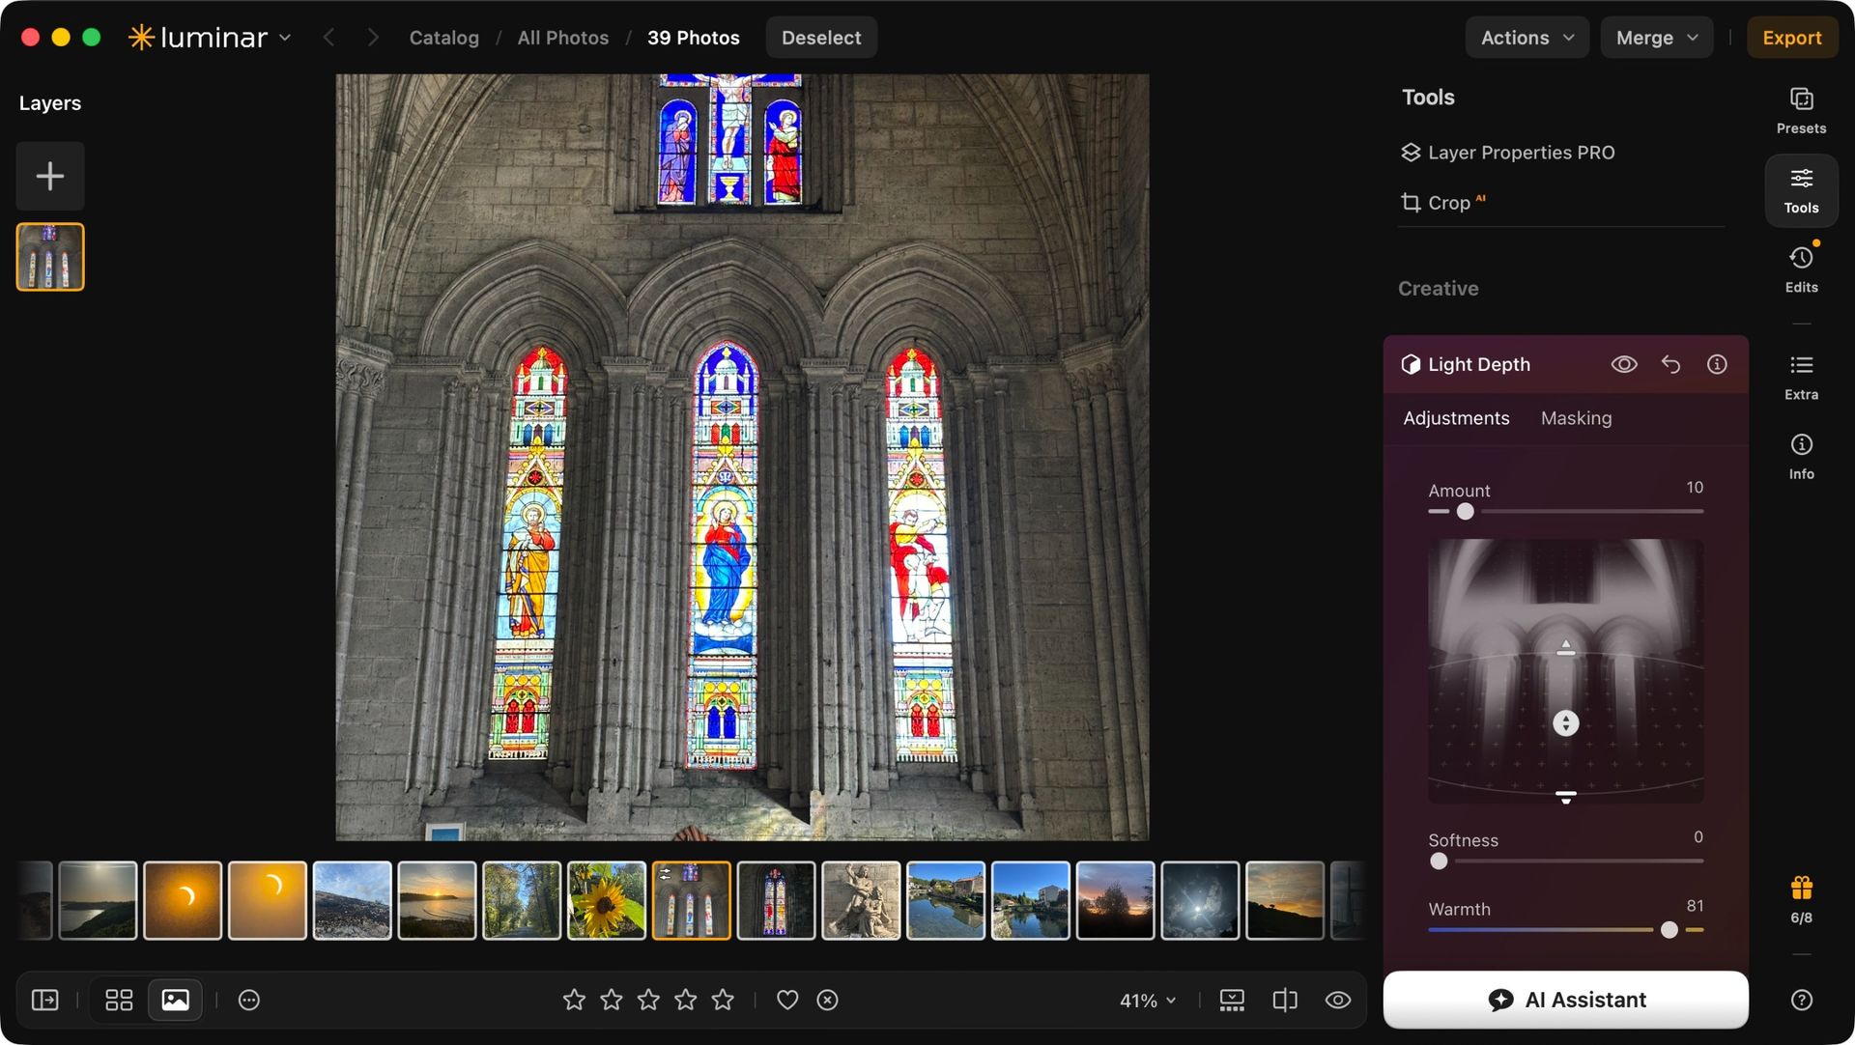Image resolution: width=1855 pixels, height=1045 pixels.
Task: Switch to the Adjustments tab
Action: coord(1456,417)
